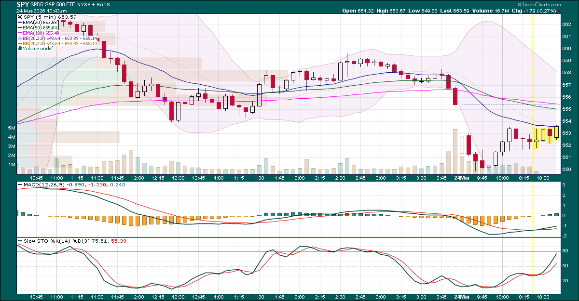Click the 650 price axis label
The image size is (579, 301).
[567, 170]
